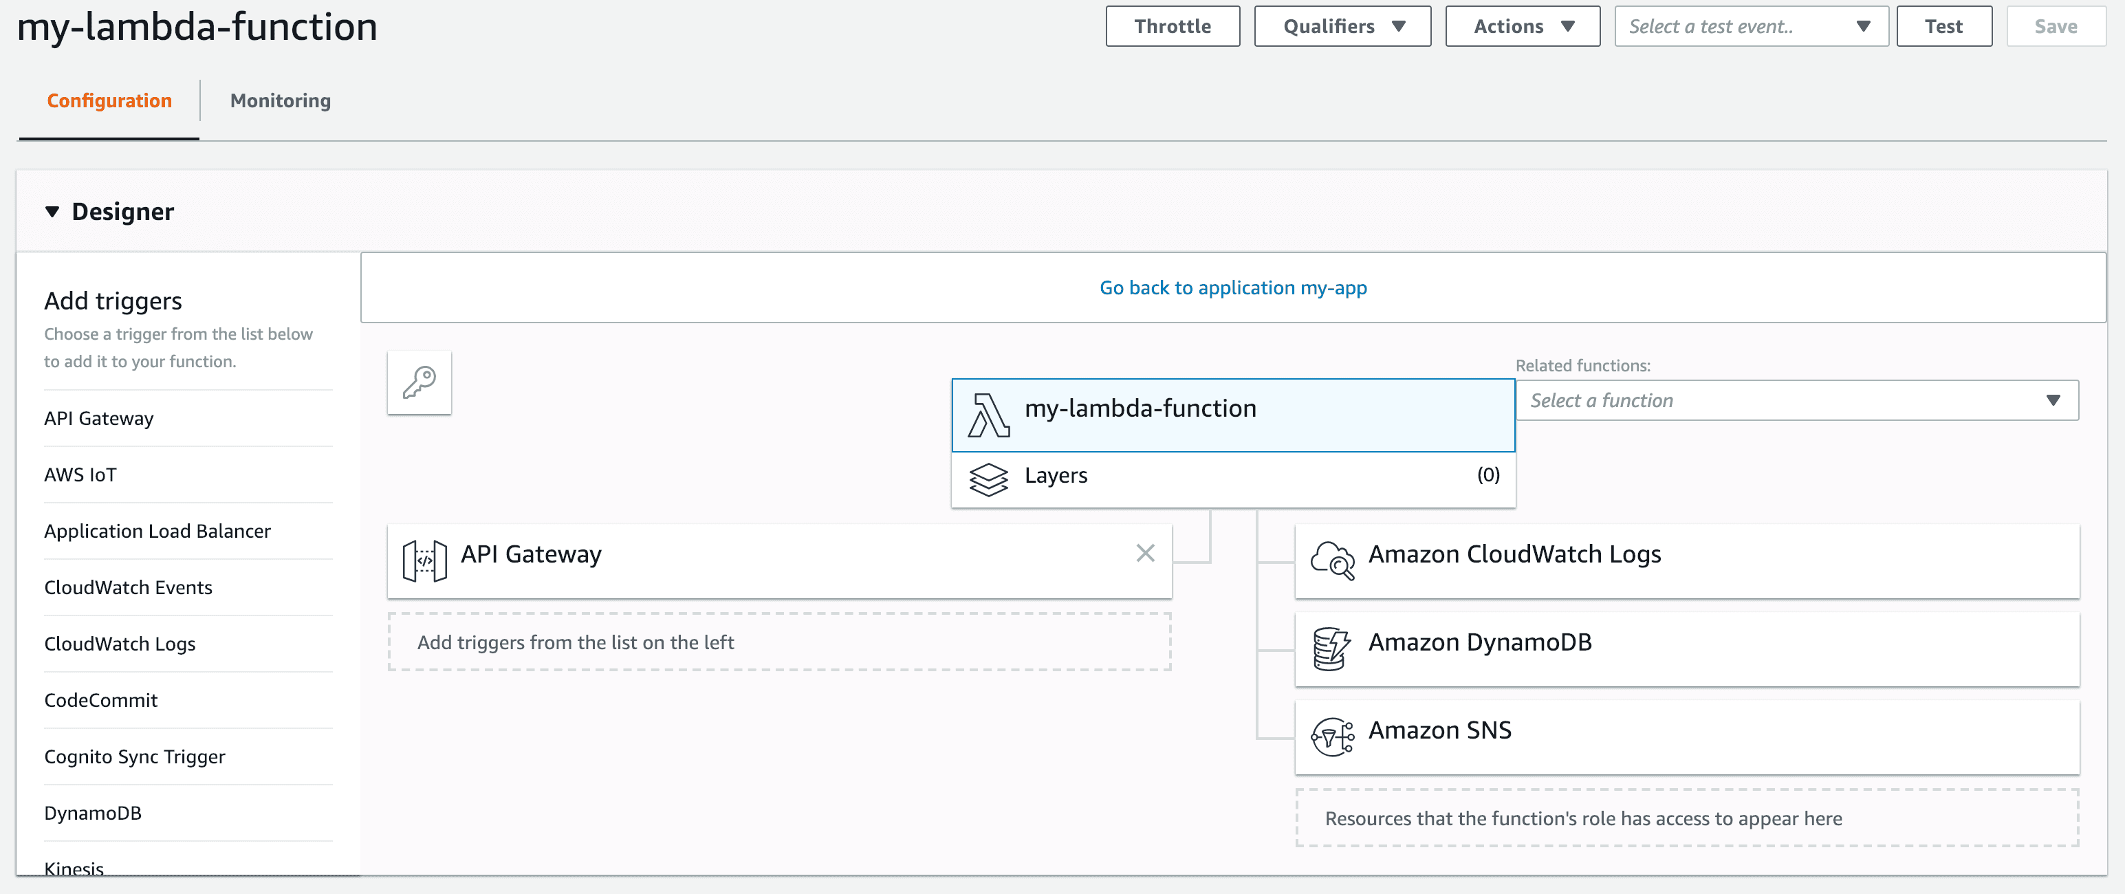Add Application Load Balancer trigger
This screenshot has height=894, width=2125.
pyautogui.click(x=157, y=531)
